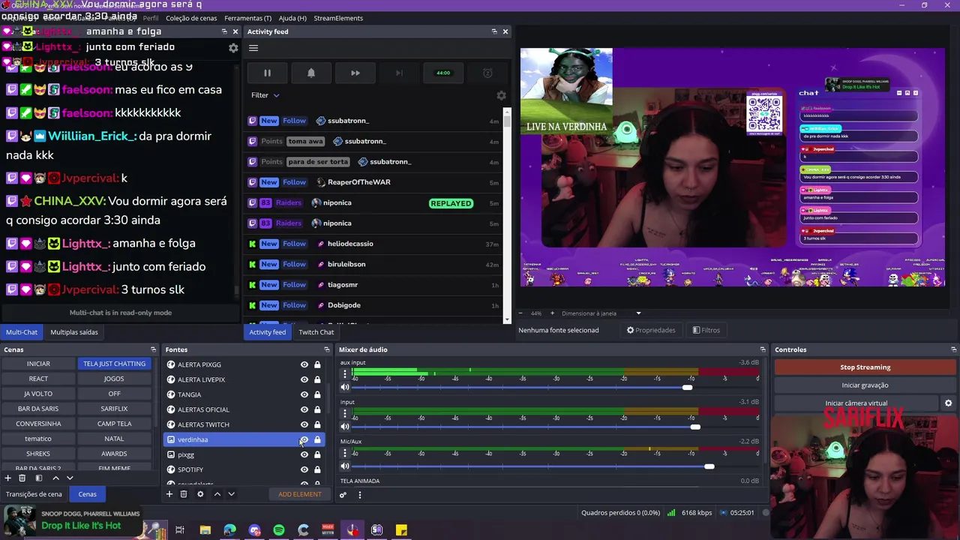The image size is (960, 540).
Task: Open the Ferramentas (T) menu
Action: tap(247, 18)
